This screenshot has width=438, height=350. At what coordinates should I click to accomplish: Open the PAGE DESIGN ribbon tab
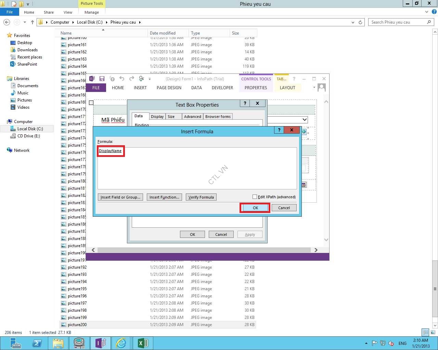click(169, 88)
